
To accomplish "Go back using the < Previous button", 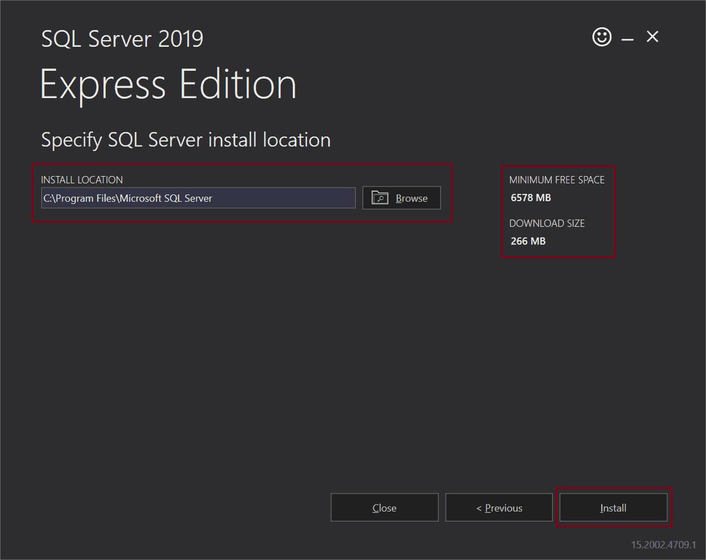I will point(499,508).
